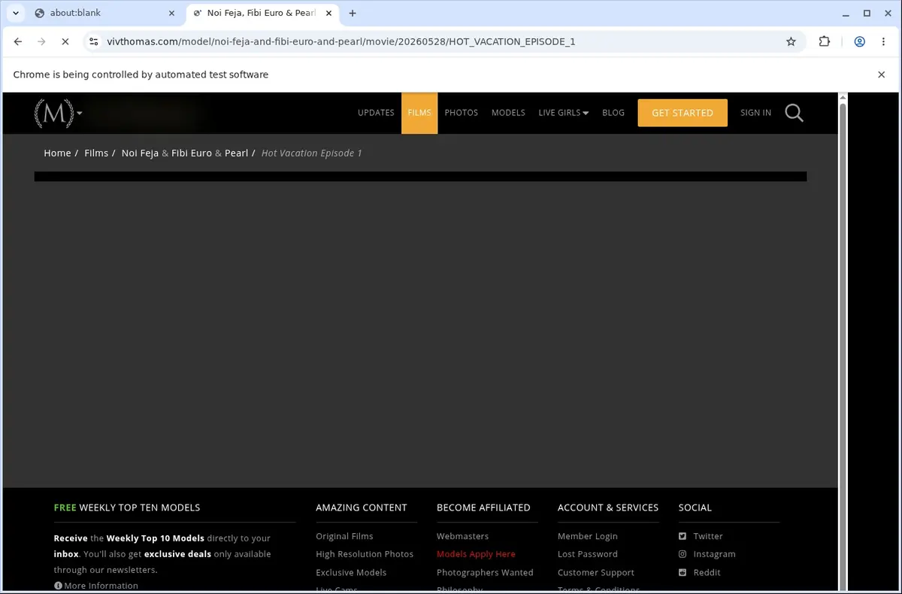Open Original Films footer link
Screen dimensions: 902x594
coord(344,536)
